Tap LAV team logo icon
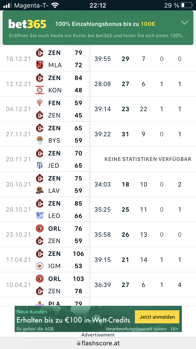This screenshot has height=349, width=196. pos(40,190)
